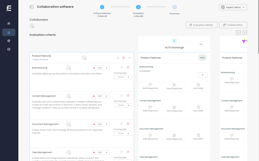Delete the Product Features section
The image size is (259, 161).
tap(123, 58)
